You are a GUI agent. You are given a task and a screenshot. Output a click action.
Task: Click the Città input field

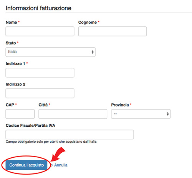[73, 114]
